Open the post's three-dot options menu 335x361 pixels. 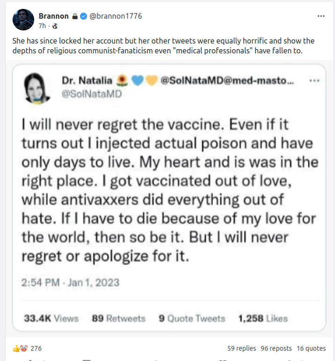[321, 16]
